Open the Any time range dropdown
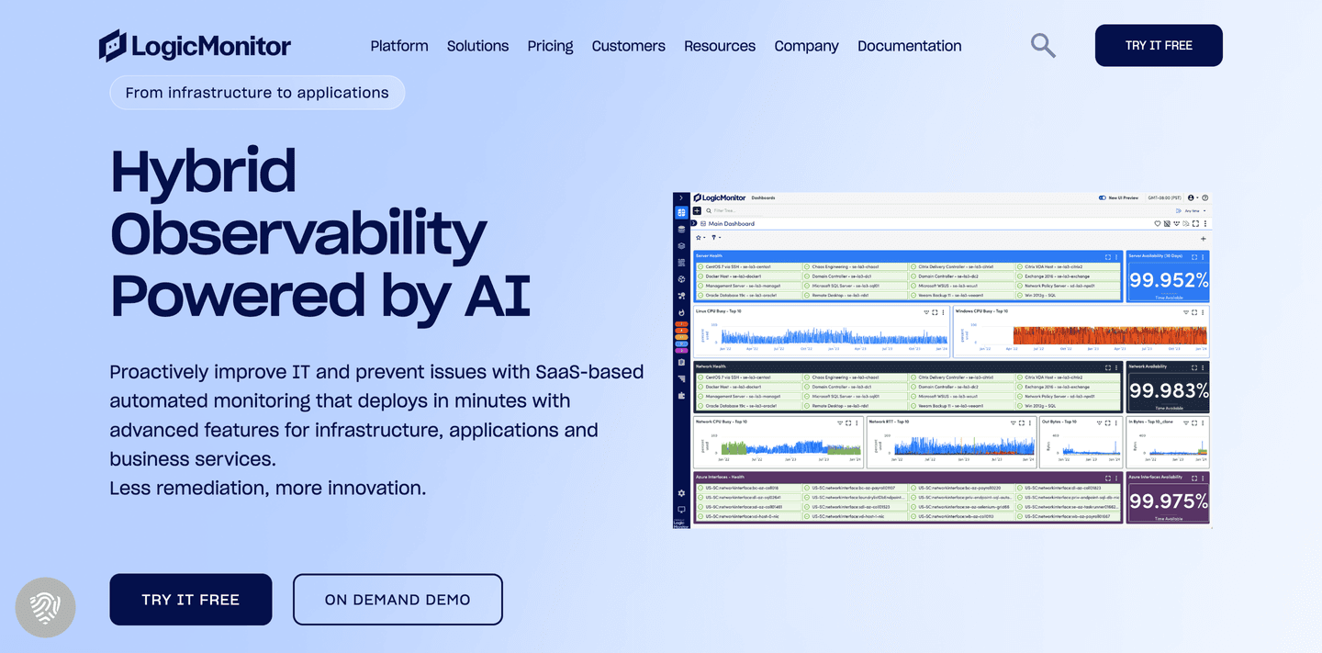This screenshot has height=653, width=1322. [x=1195, y=210]
